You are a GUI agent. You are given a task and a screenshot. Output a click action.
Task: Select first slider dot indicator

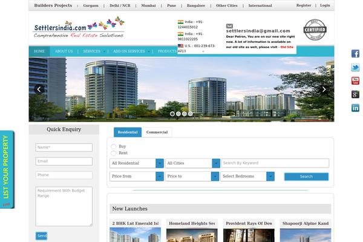tap(172, 114)
